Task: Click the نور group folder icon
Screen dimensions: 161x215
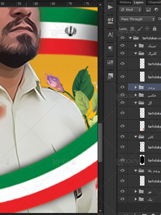Action: point(141,191)
